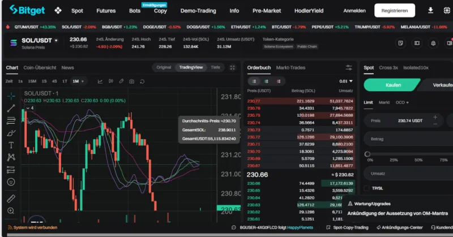This screenshot has height=237, width=453.
Task: Open the emoji icons tool
Action: click(11, 182)
